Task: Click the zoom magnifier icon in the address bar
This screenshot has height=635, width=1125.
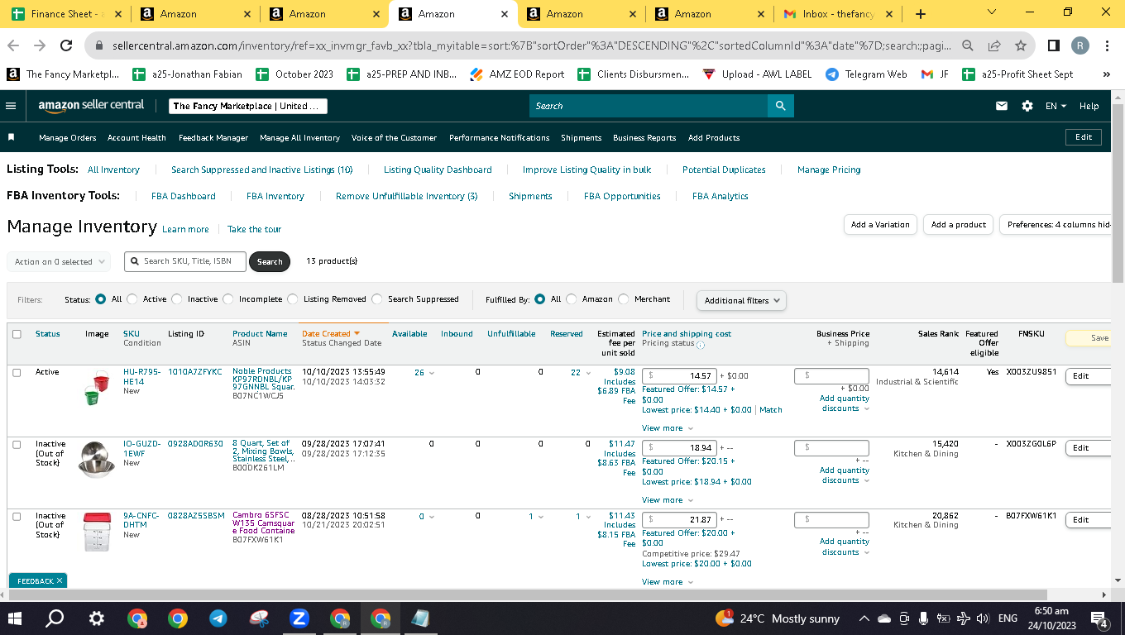Action: click(x=968, y=45)
